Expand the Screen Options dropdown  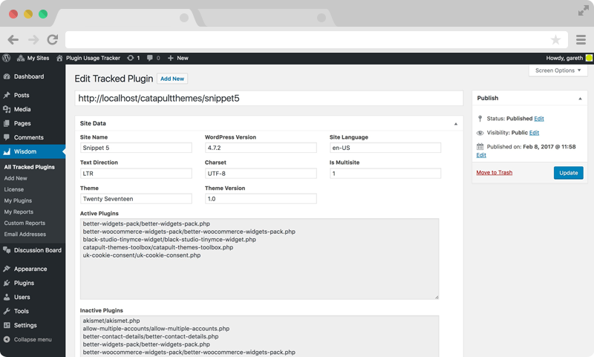point(558,71)
